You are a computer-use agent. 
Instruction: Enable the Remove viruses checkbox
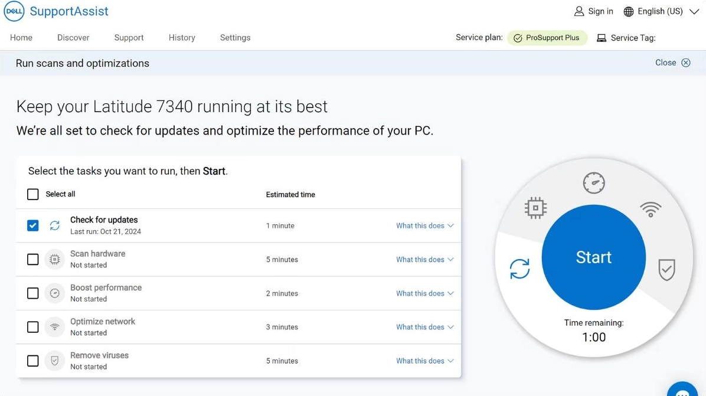click(x=33, y=361)
